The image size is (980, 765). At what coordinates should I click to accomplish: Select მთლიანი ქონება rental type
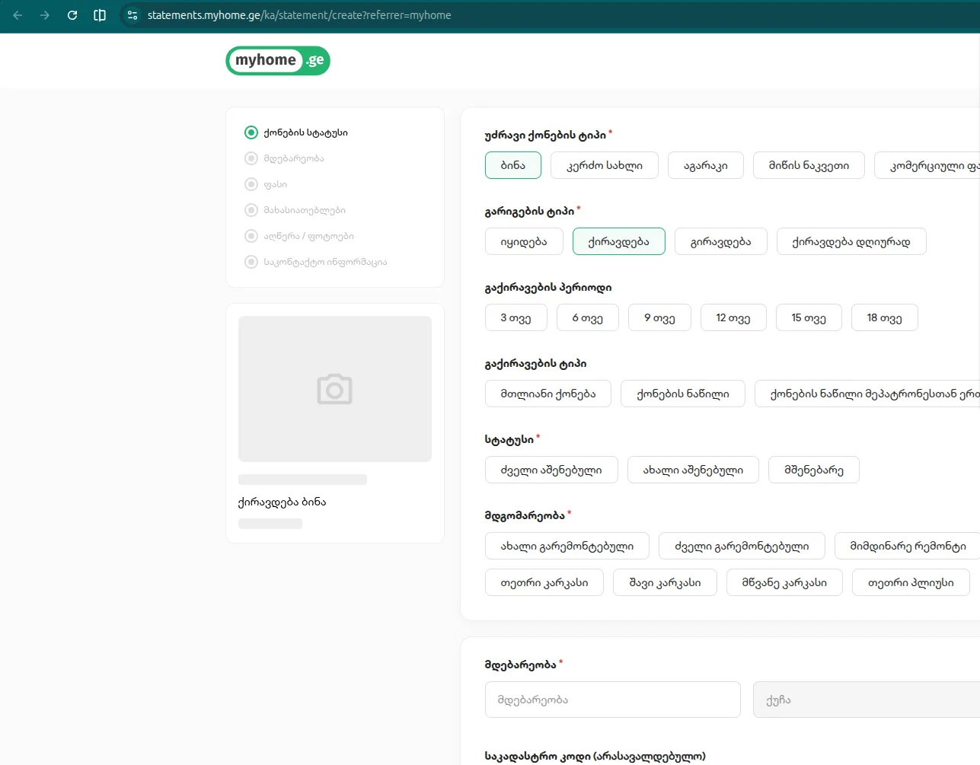tap(548, 394)
